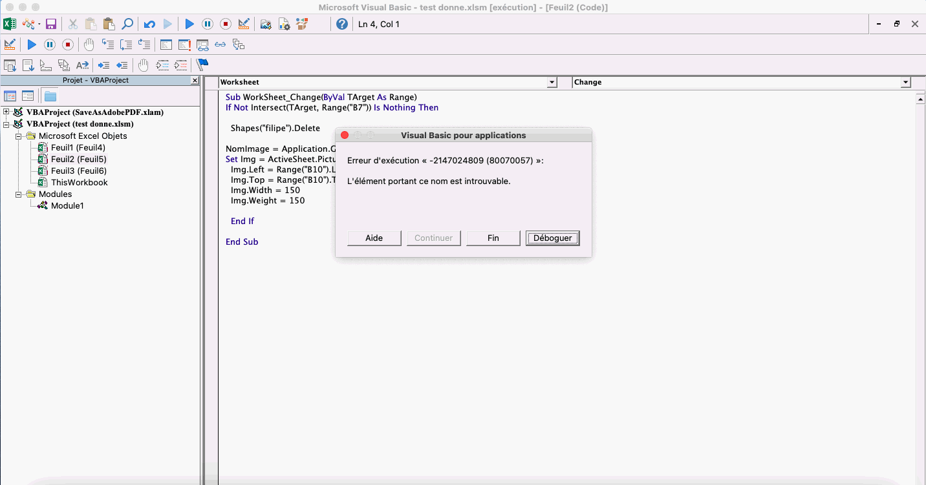Click the Img.Weight = 150 code line
926x485 pixels.
268,200
